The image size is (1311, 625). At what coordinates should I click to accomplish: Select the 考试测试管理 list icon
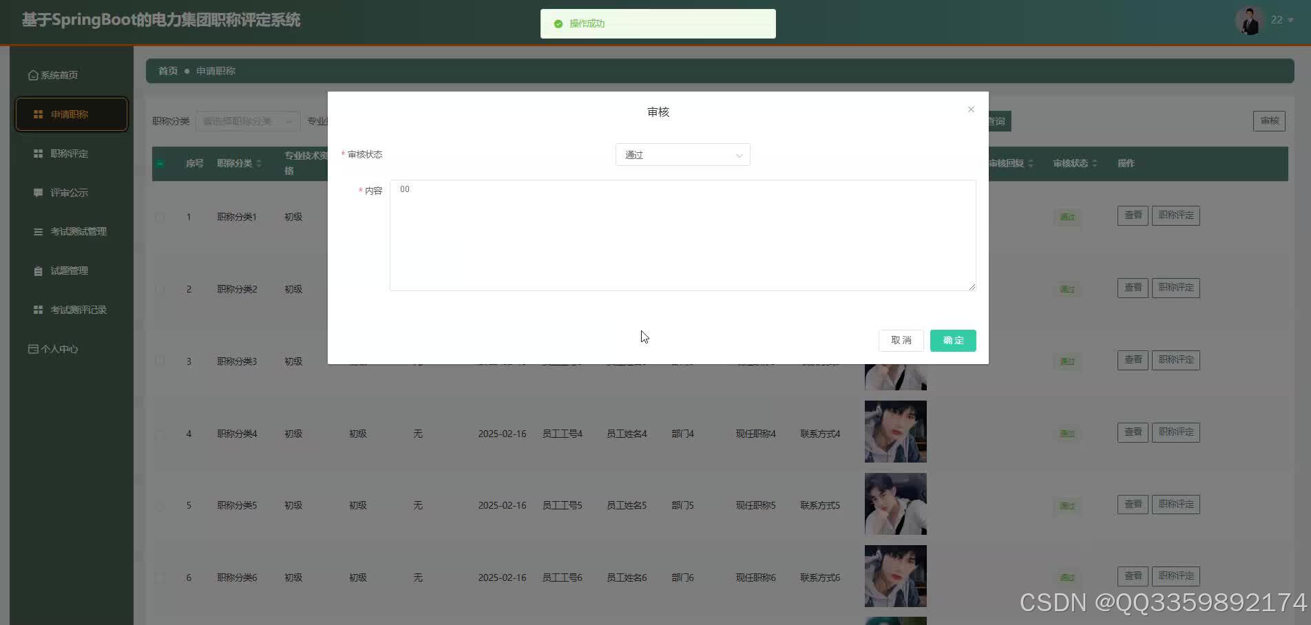(x=38, y=231)
